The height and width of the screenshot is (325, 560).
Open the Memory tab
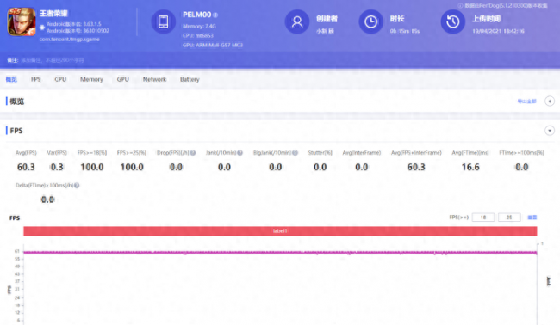[x=91, y=79]
